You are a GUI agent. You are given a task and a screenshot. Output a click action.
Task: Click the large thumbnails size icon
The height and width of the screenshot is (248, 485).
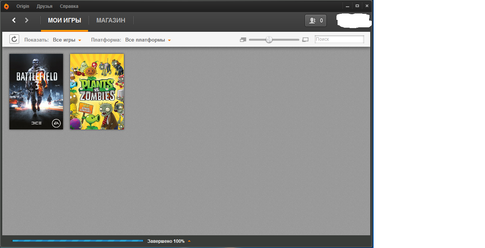coord(305,39)
